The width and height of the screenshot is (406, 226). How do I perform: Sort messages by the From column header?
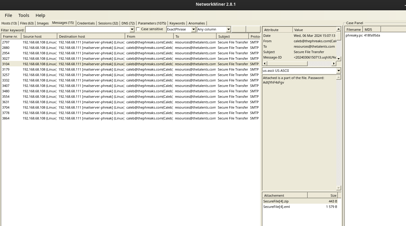click(x=149, y=37)
